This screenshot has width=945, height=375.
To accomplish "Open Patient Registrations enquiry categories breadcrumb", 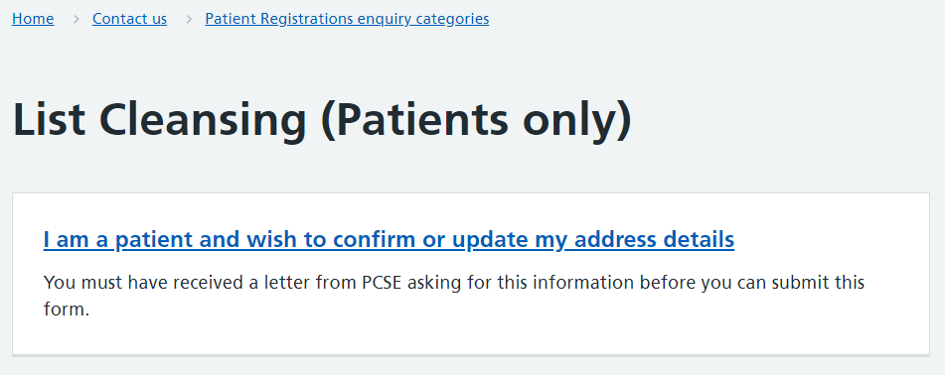I will click(x=347, y=19).
